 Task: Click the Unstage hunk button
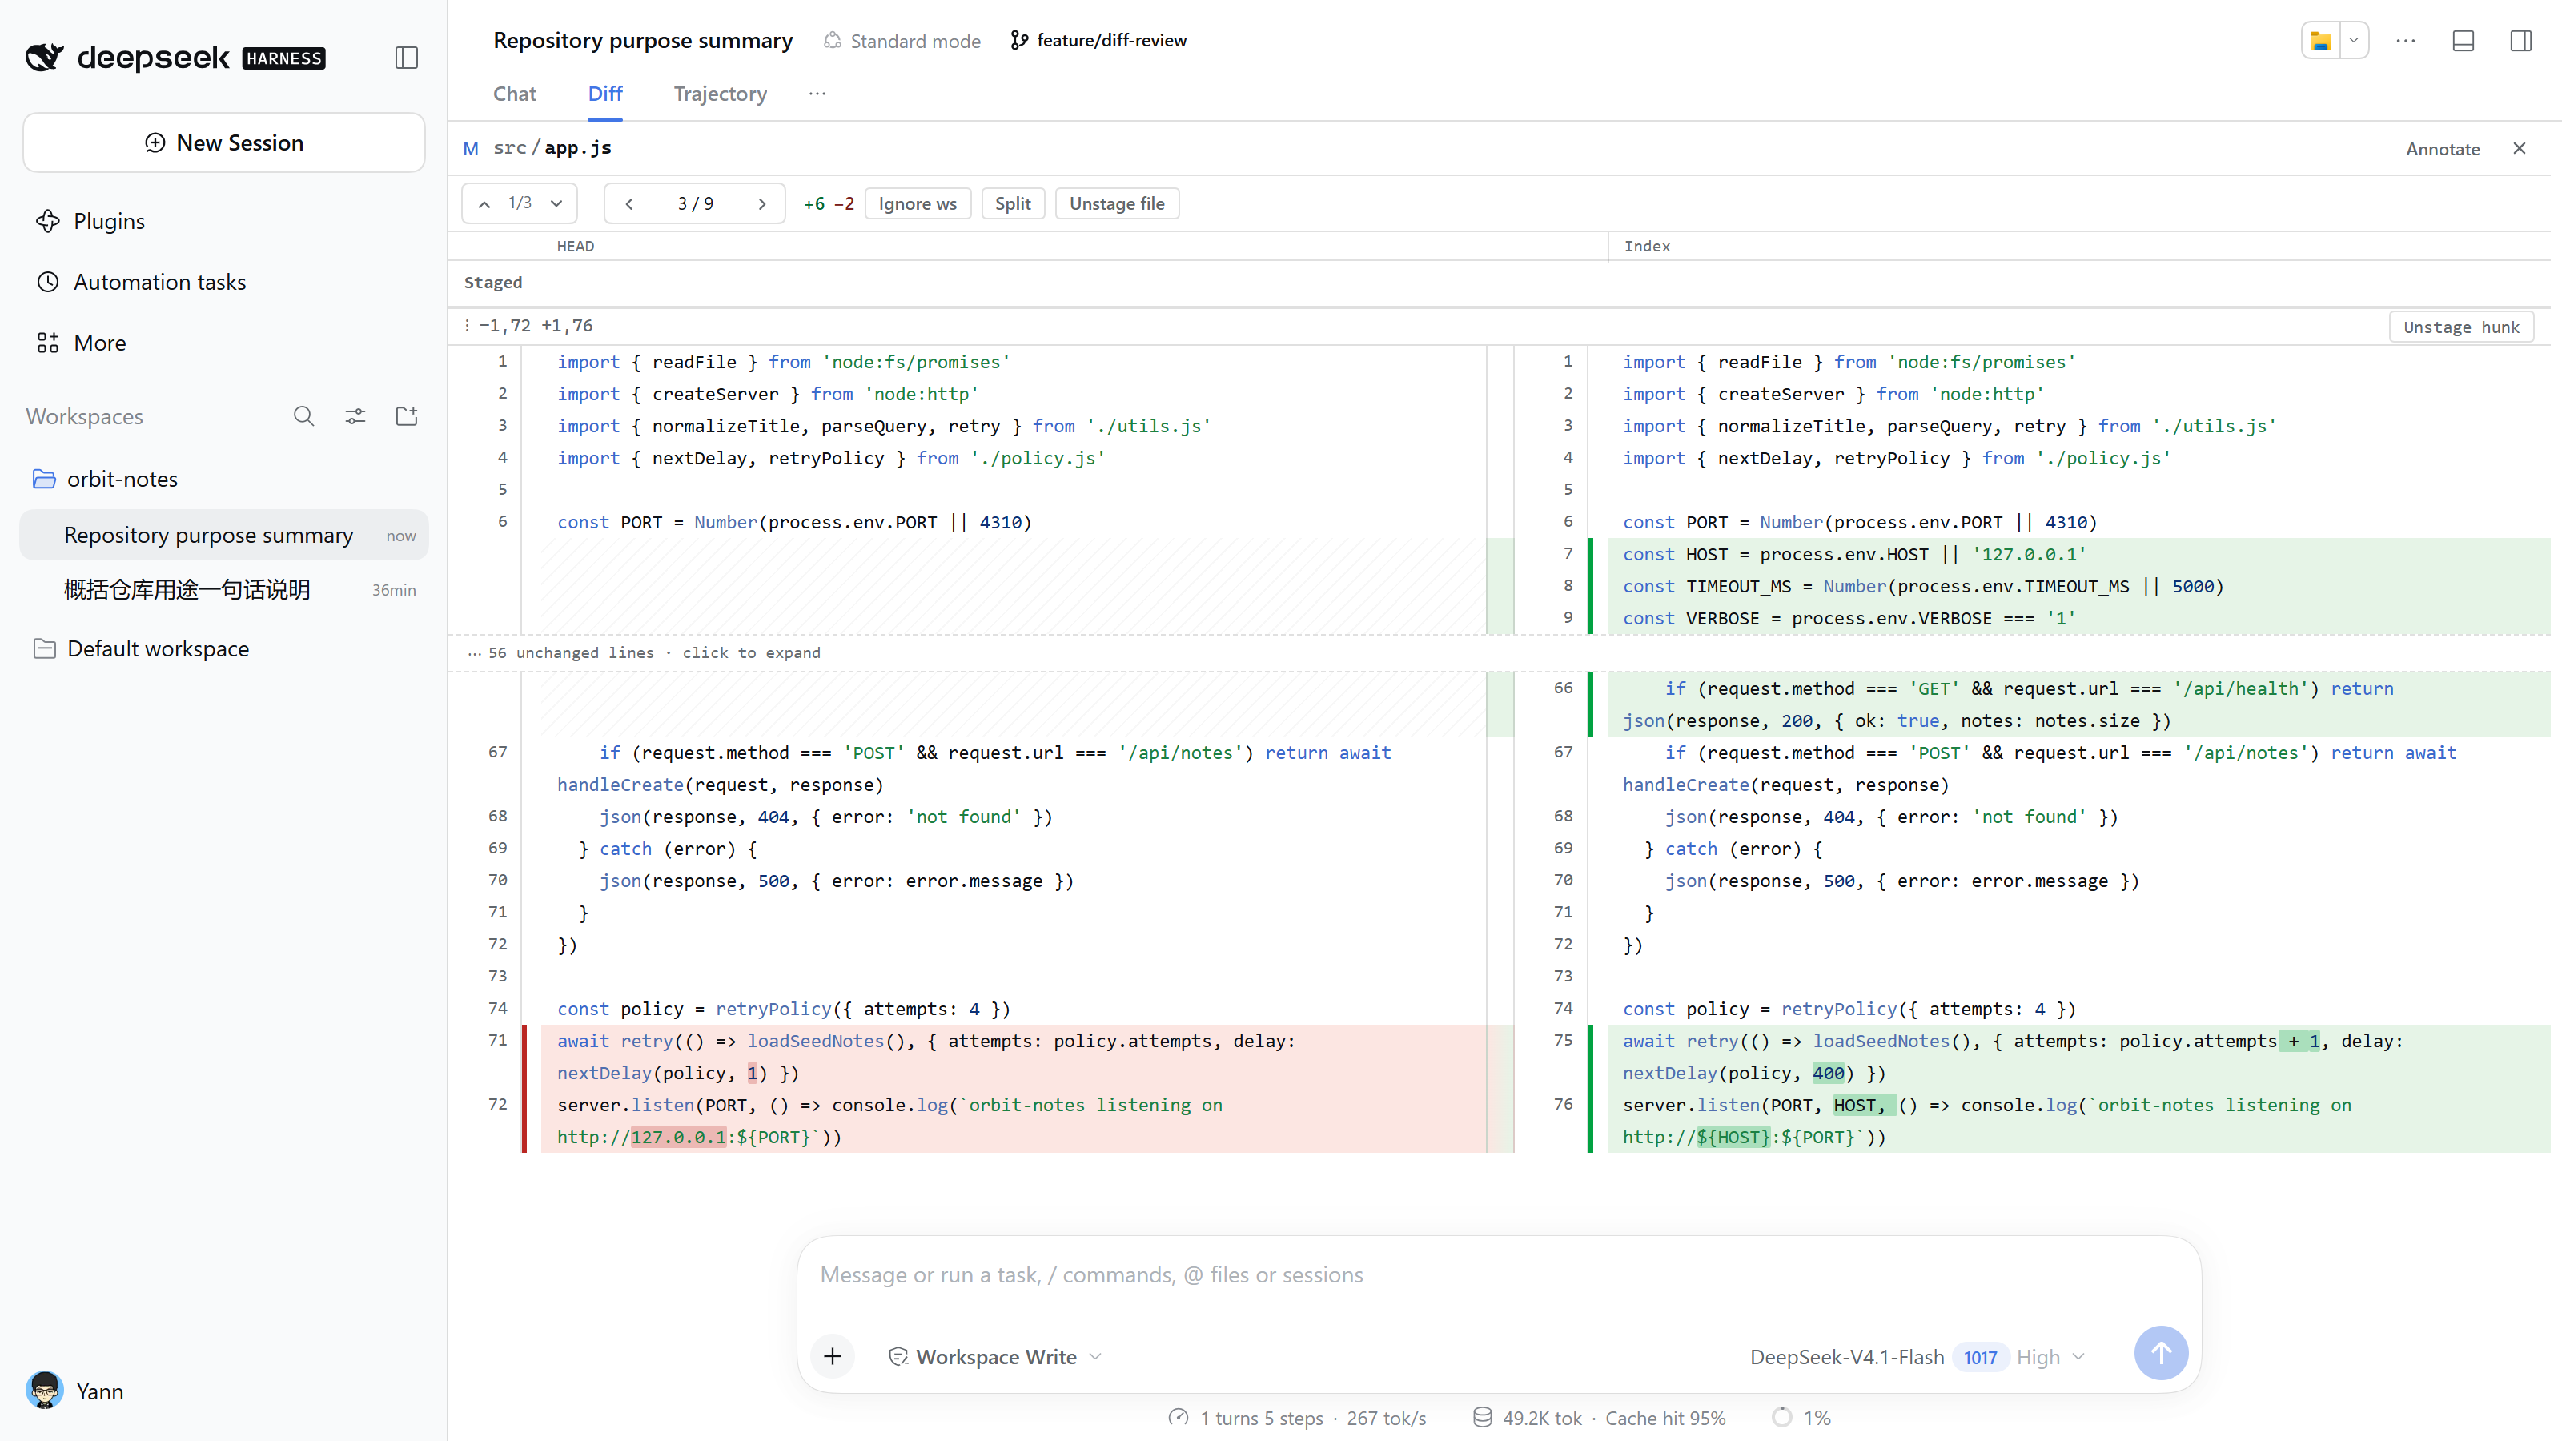2460,326
